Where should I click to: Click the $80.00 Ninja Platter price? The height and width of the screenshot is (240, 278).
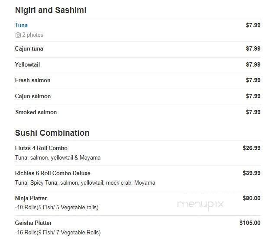(x=252, y=198)
